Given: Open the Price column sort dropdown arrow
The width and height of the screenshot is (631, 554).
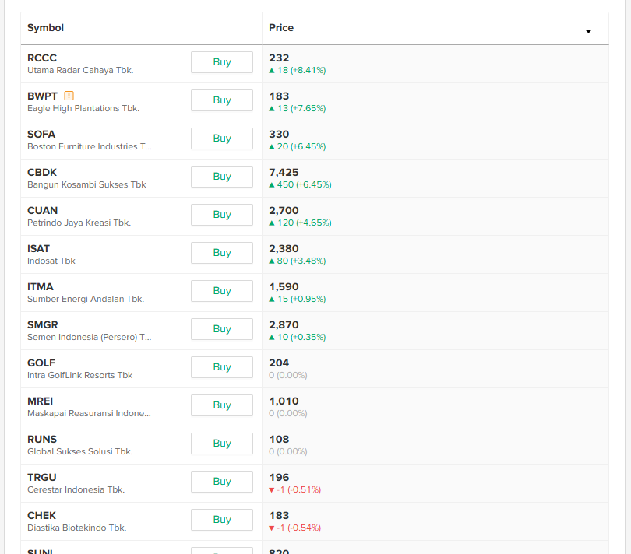Looking at the screenshot, I should coord(588,31).
